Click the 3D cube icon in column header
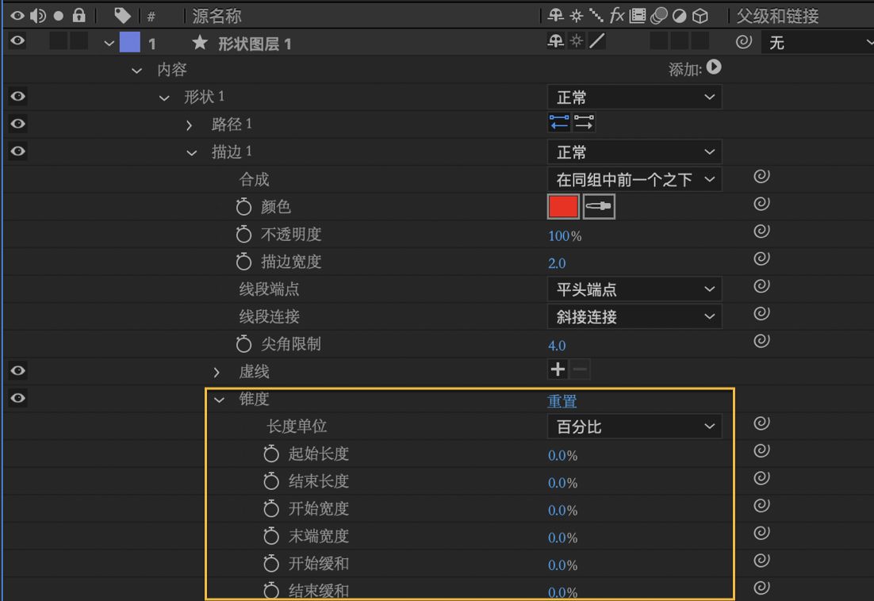This screenshot has width=874, height=601. (700, 16)
